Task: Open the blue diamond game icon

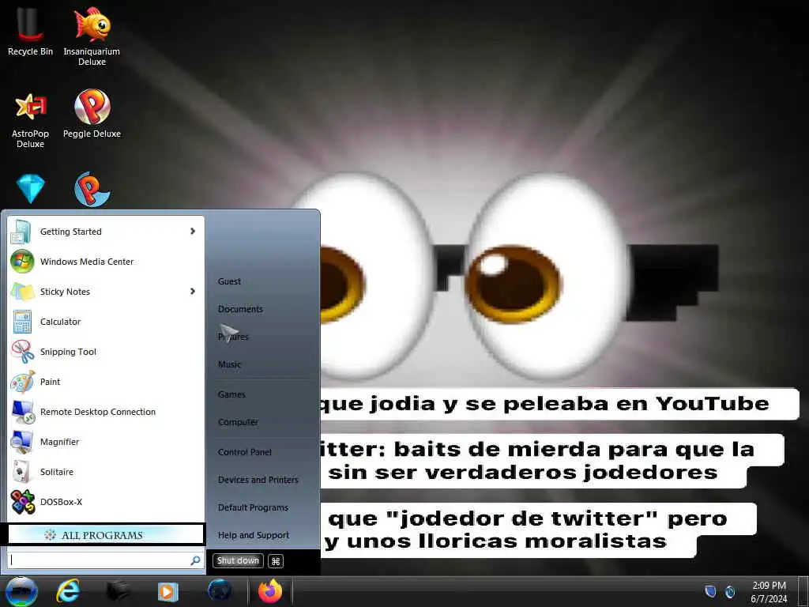Action: tap(31, 188)
